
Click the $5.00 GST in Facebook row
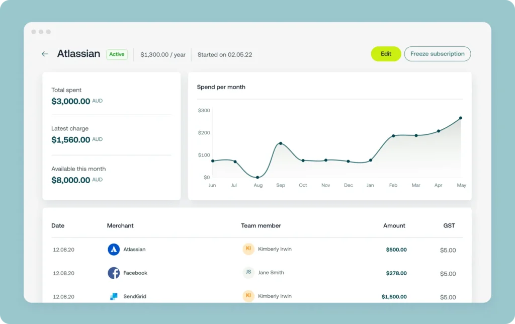pyautogui.click(x=448, y=274)
